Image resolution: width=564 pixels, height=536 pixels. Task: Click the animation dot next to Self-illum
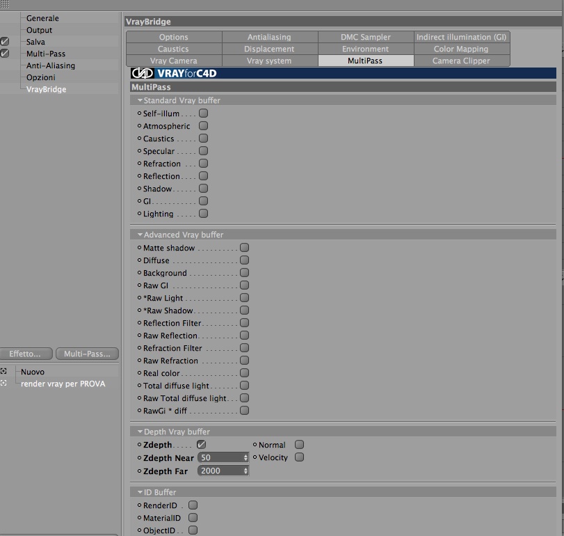point(140,113)
